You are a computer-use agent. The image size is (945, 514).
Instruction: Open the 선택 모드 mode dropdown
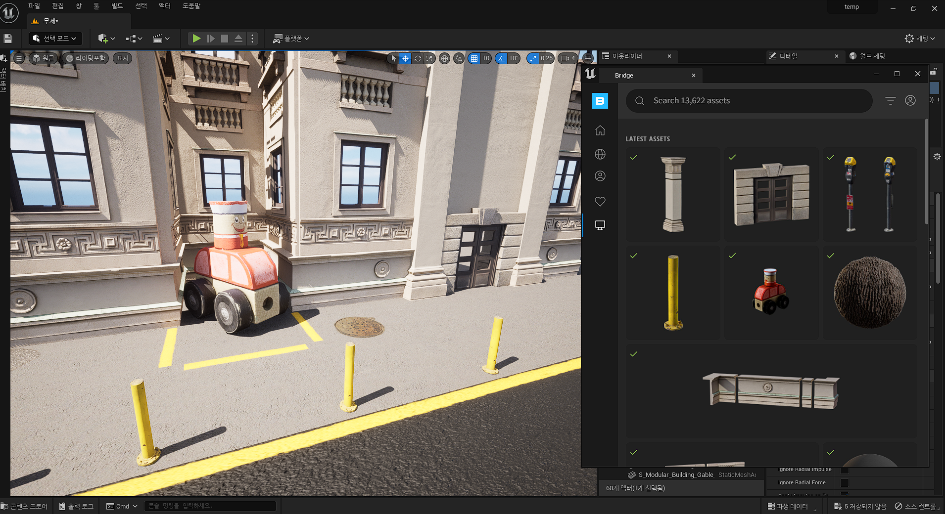55,39
